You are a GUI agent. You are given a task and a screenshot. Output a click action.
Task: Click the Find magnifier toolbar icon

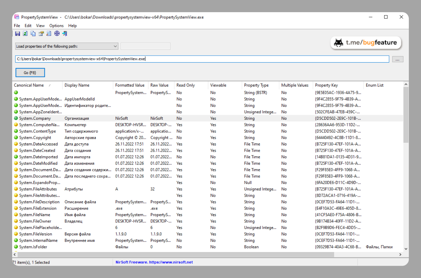(x=49, y=34)
